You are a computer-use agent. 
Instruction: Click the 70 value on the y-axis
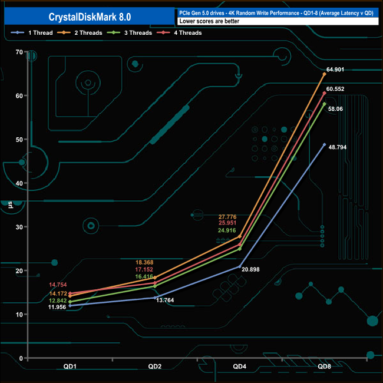19,52
